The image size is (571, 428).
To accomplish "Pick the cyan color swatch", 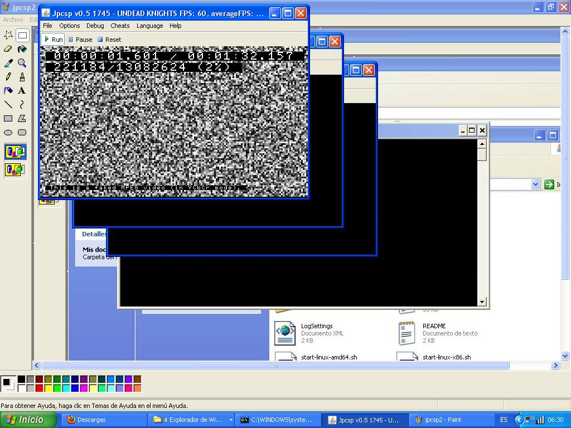I will click(x=66, y=388).
